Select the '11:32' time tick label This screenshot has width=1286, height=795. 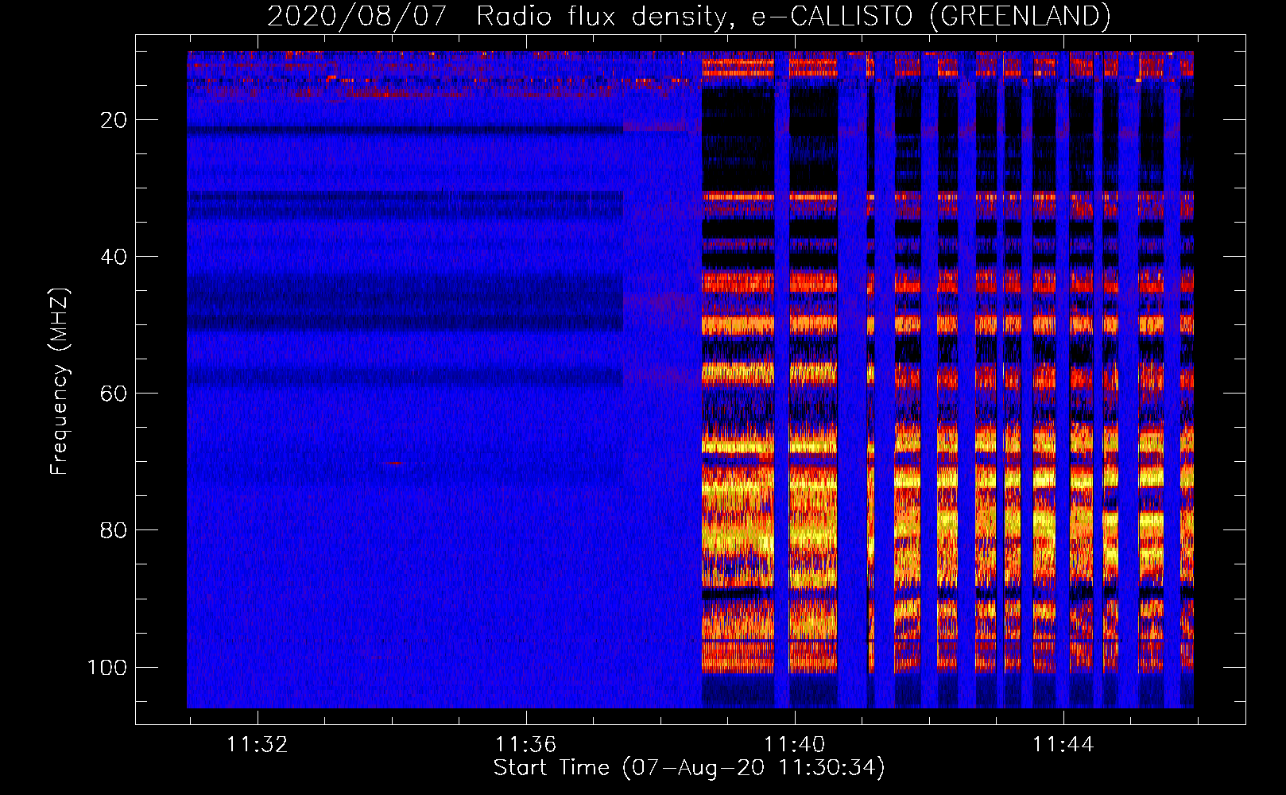[x=257, y=745]
